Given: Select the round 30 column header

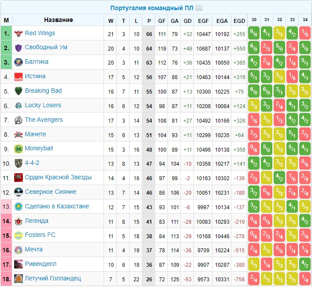Looking at the screenshot, I should [x=254, y=20].
